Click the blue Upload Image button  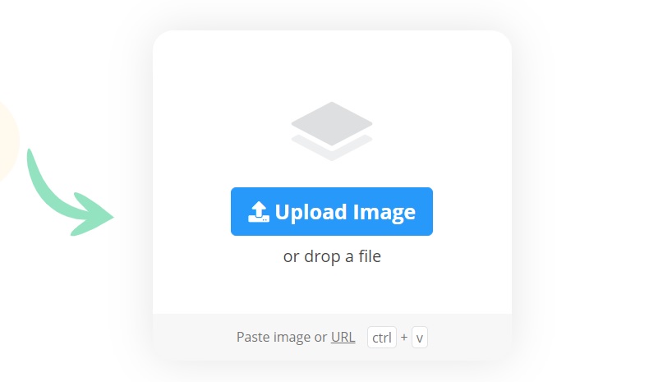click(332, 211)
